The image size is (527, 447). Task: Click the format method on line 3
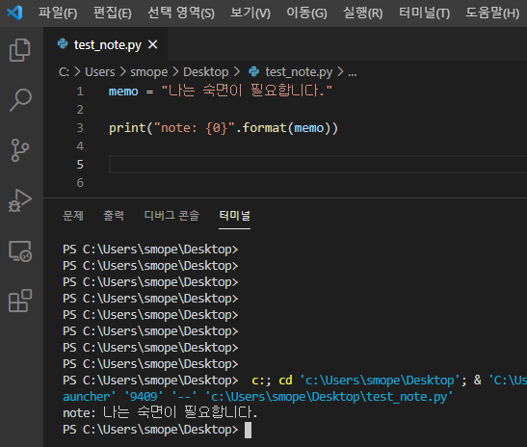point(265,128)
